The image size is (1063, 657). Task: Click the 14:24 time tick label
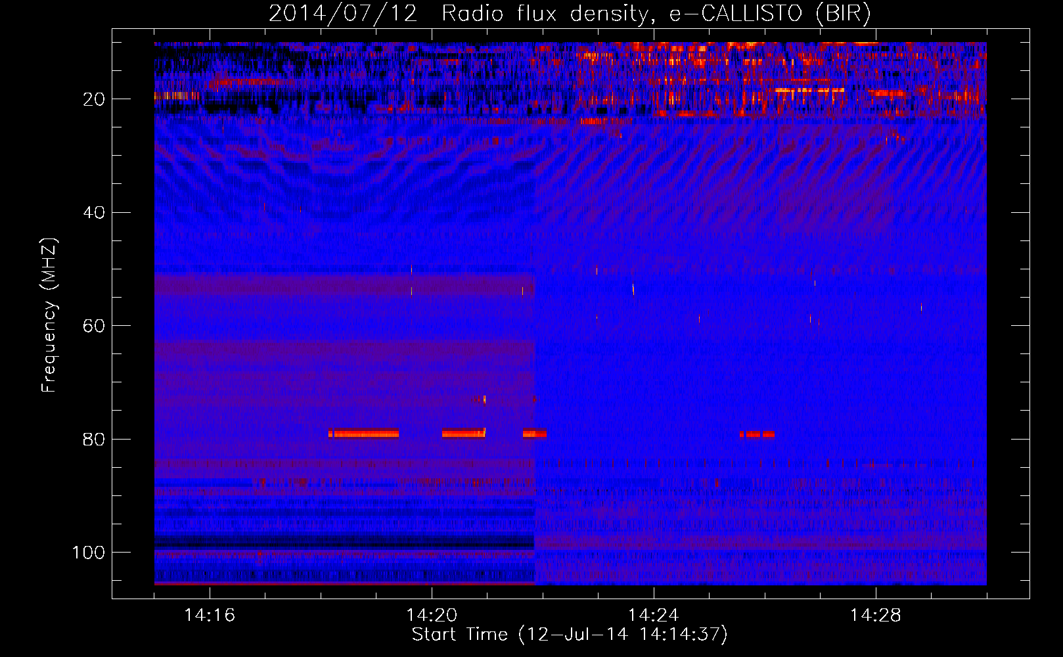click(x=653, y=616)
